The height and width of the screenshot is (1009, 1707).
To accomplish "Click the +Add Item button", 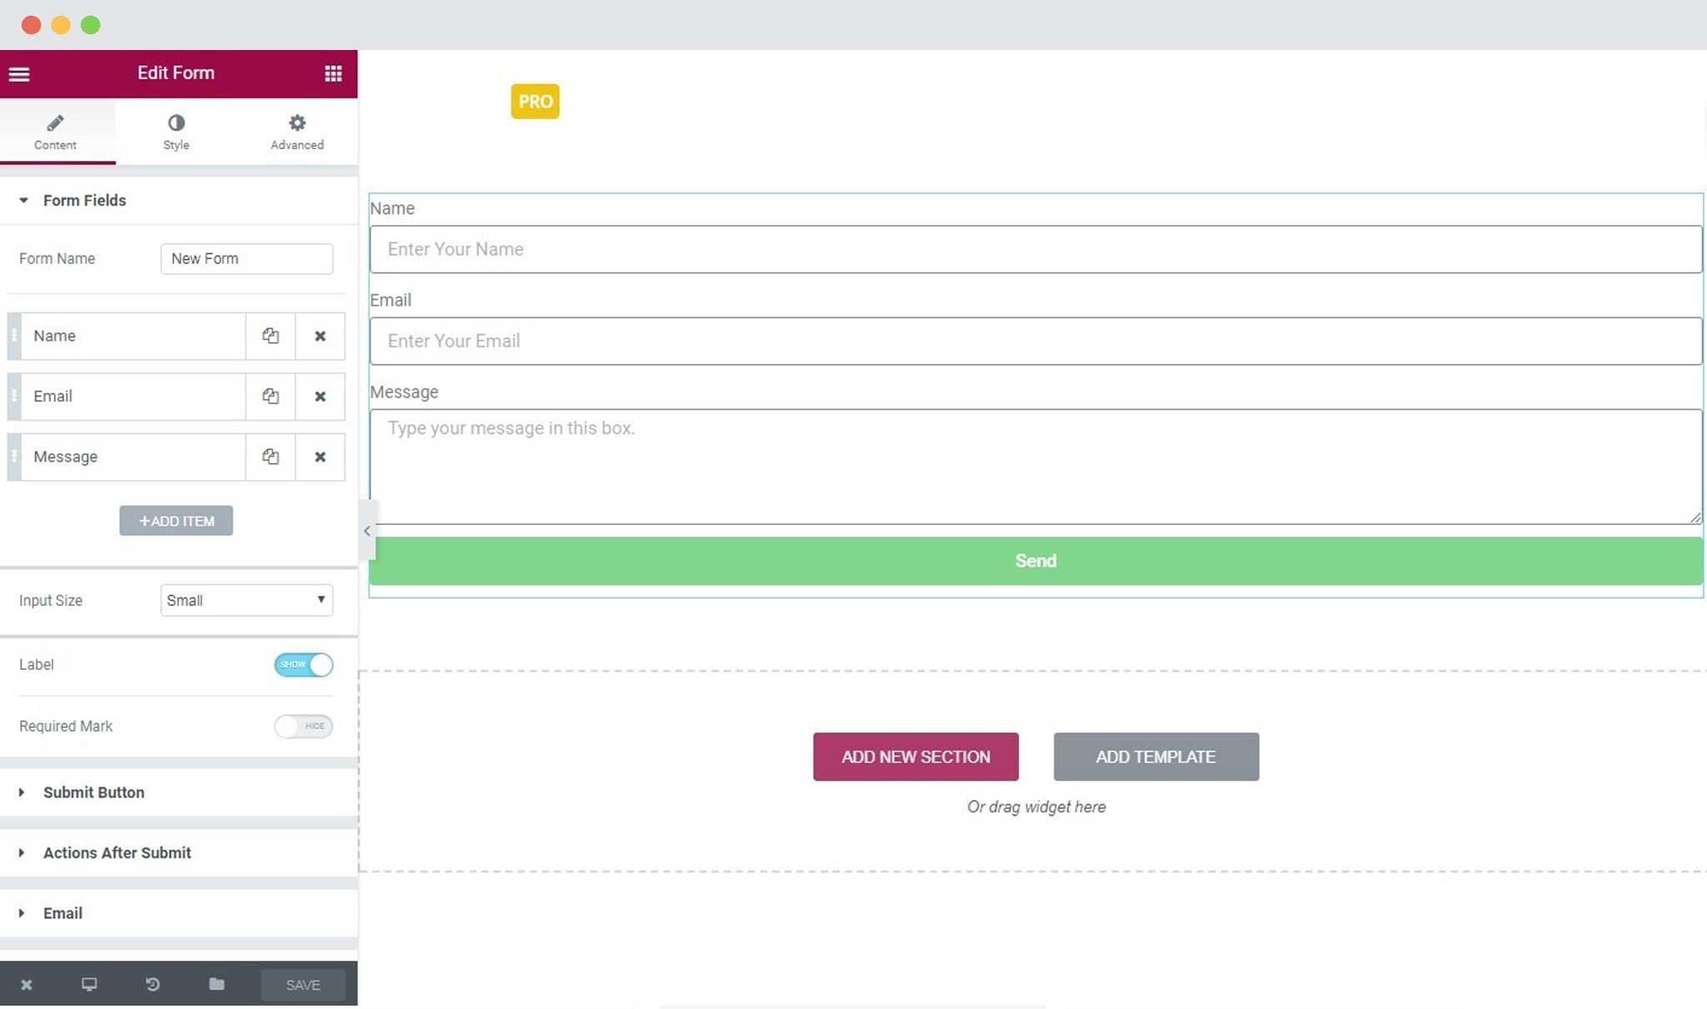I will coord(176,521).
